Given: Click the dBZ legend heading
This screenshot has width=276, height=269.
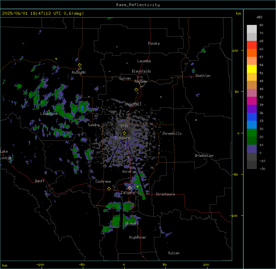Looking at the screenshot, I should (x=259, y=17).
